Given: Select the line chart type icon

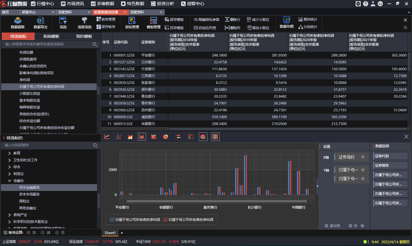Looking at the screenshot, I should (107, 137).
